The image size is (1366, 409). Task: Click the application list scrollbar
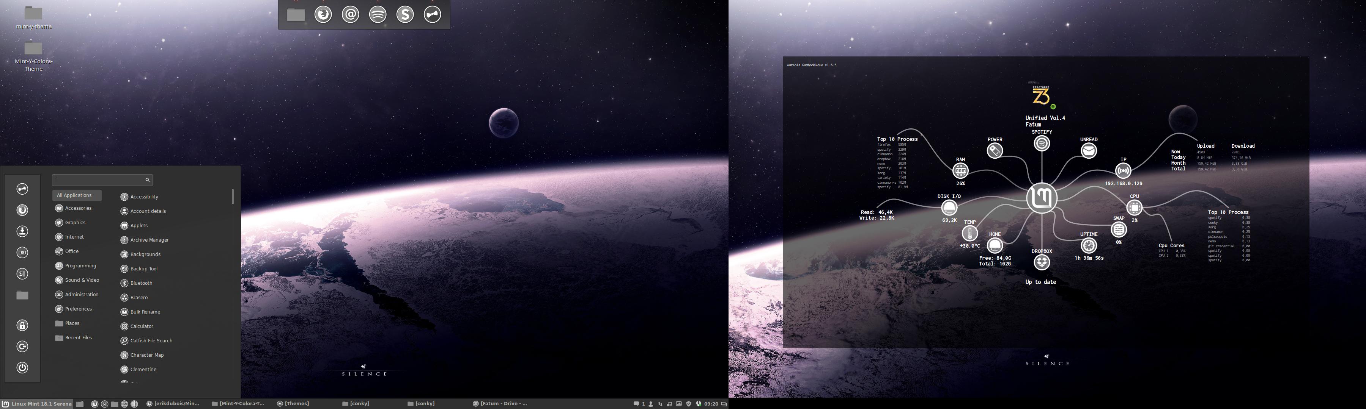click(233, 197)
